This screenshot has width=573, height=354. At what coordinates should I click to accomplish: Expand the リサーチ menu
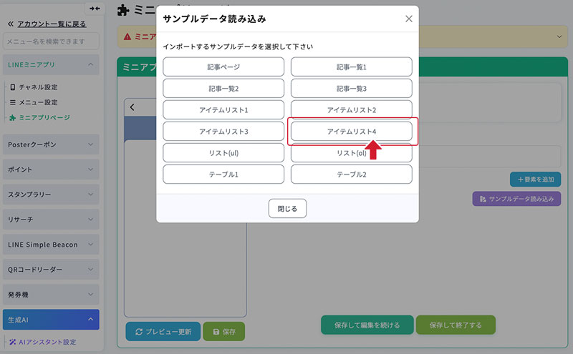pos(51,220)
